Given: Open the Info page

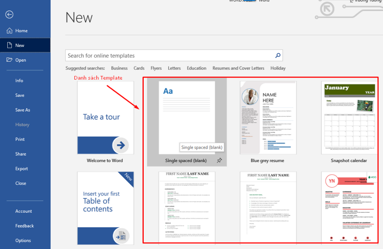Looking at the screenshot, I should tap(19, 80).
